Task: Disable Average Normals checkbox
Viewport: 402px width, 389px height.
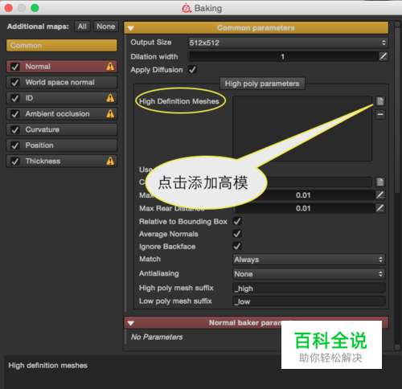Action: [237, 234]
